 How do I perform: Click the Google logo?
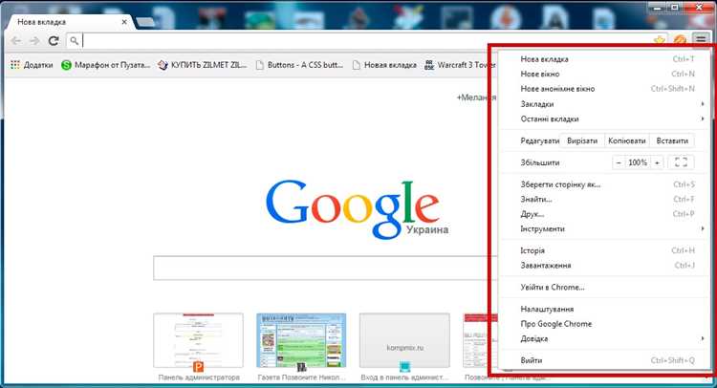coord(353,209)
